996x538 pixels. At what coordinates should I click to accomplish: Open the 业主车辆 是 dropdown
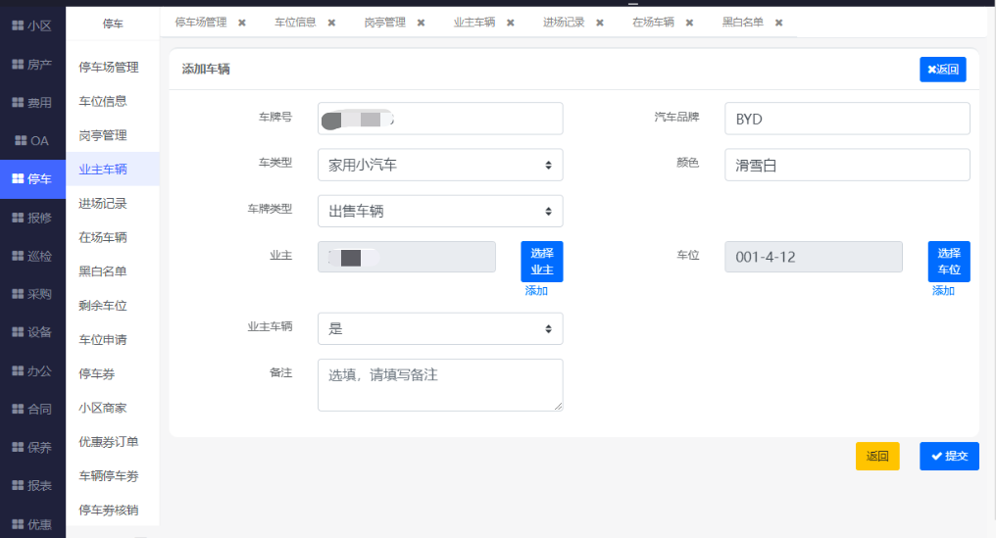(440, 328)
